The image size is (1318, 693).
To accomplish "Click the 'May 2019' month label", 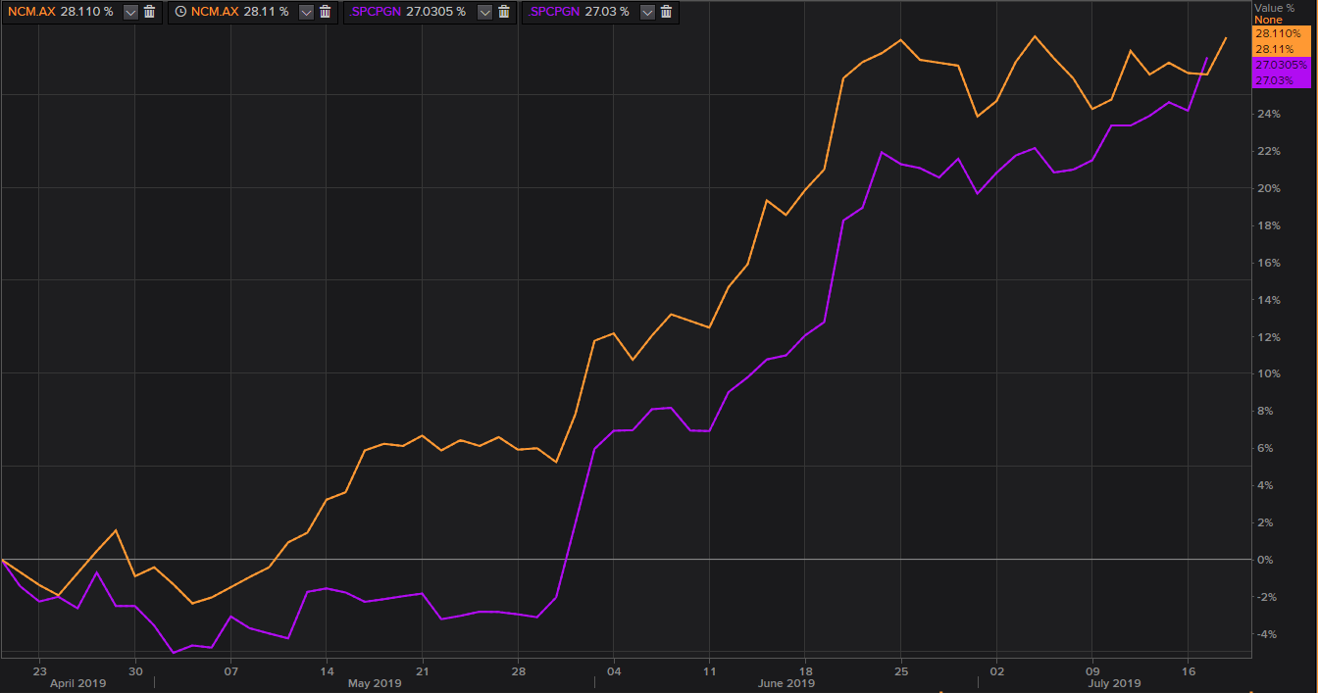I will click(x=375, y=683).
